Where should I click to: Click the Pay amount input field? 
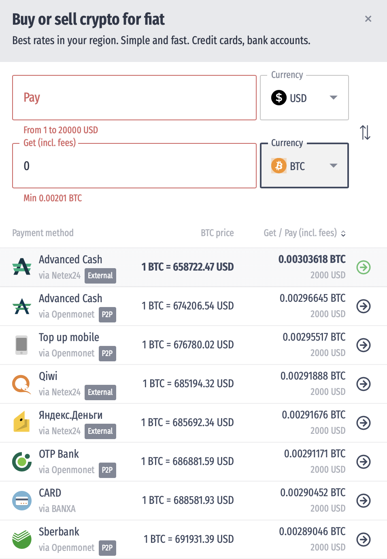(x=134, y=98)
